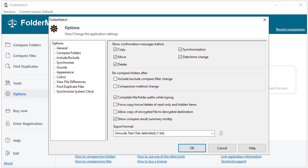This screenshot has height=168, width=308.
Task: Click the Find Duplicates magnifier icon
Action: point(8,66)
